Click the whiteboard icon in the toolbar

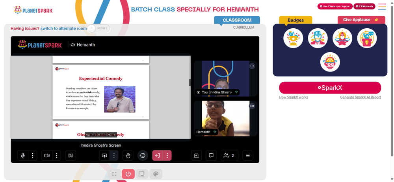[196, 155]
